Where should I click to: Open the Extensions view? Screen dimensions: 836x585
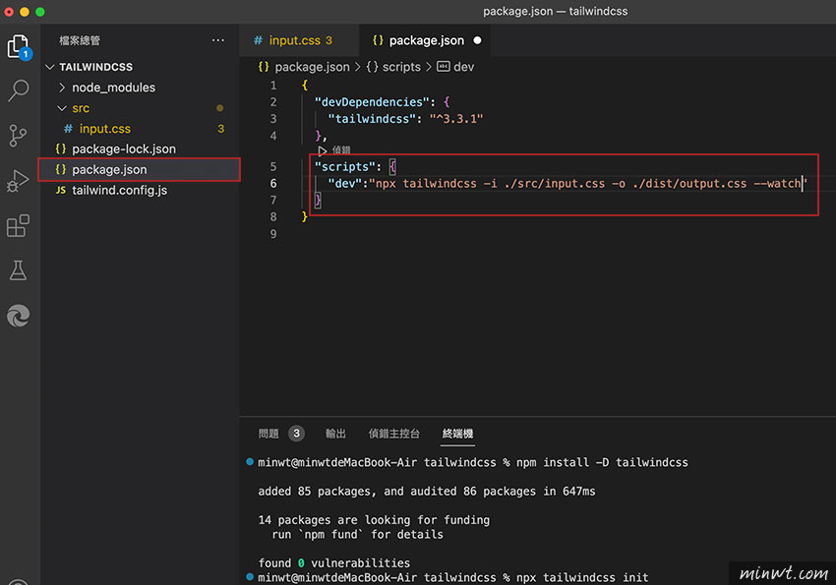click(18, 225)
